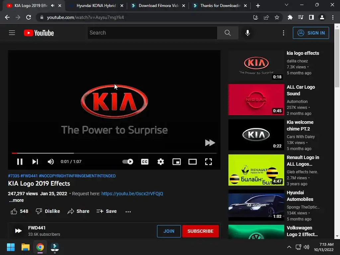Screen dimensions: 340x255
Task: Toggle Chrome side panel
Action: pos(311,17)
